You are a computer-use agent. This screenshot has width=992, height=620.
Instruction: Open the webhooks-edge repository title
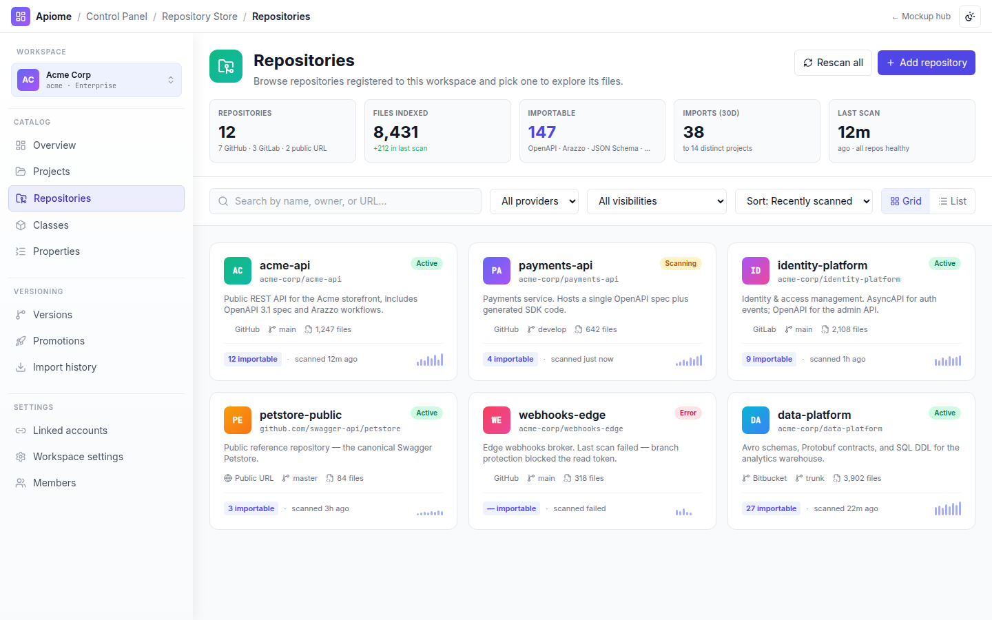coord(562,415)
